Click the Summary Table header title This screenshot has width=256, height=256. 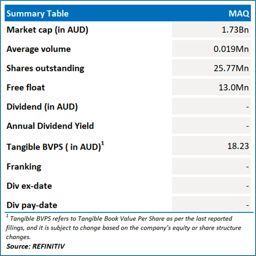coord(38,14)
